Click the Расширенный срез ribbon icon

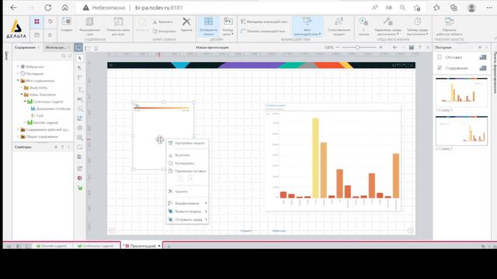click(x=90, y=26)
